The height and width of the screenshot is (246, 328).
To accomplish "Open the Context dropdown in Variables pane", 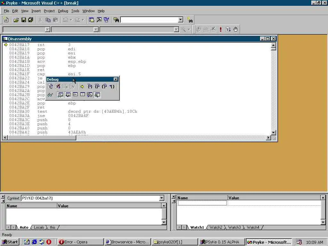I will 162,198.
